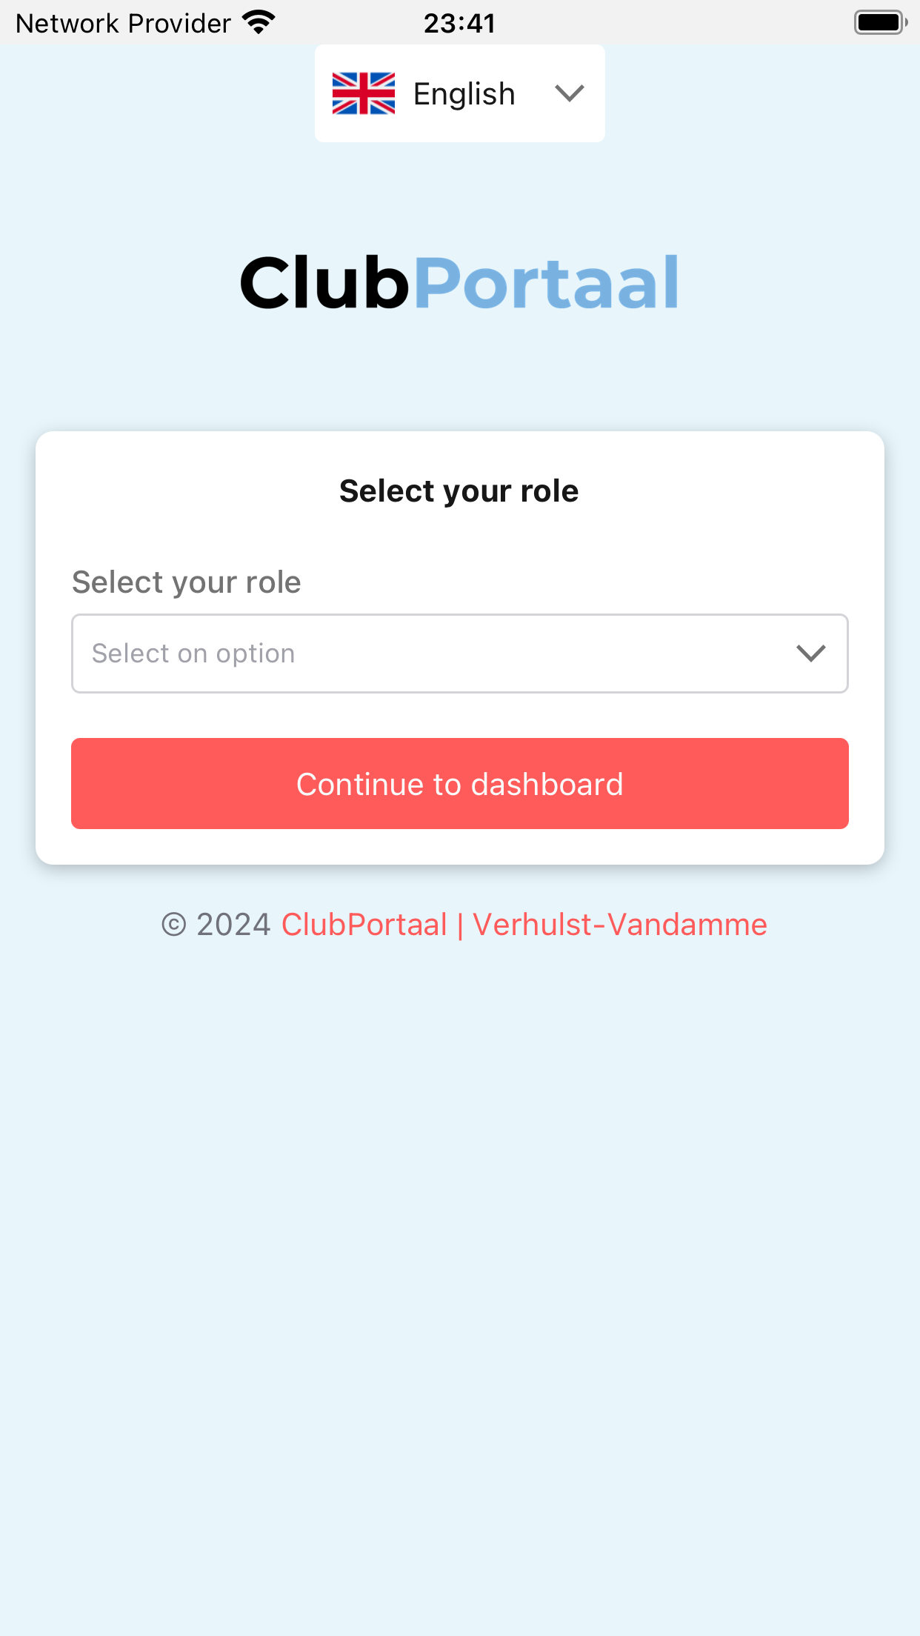Screen dimensions: 920x1636
Task: Select the English language label
Action: click(x=464, y=94)
